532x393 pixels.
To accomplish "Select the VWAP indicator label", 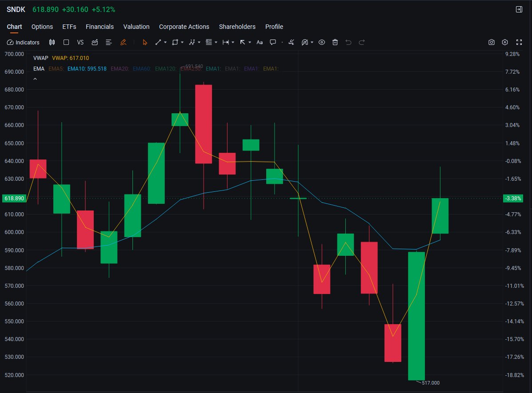I will pos(40,58).
